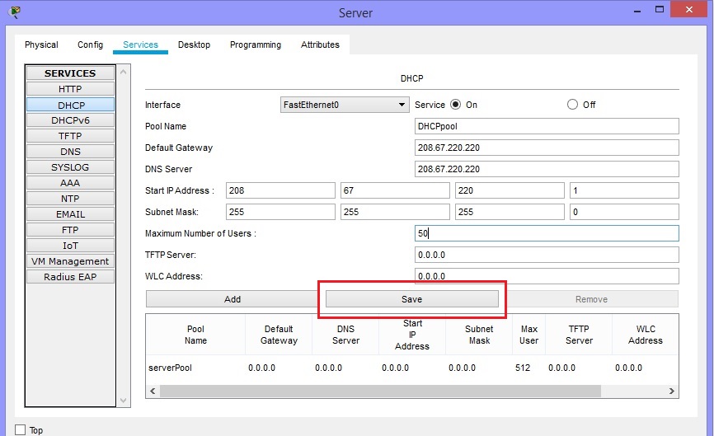The width and height of the screenshot is (714, 436).
Task: Open the FastEthernet0 interface dropdown
Action: pos(345,105)
